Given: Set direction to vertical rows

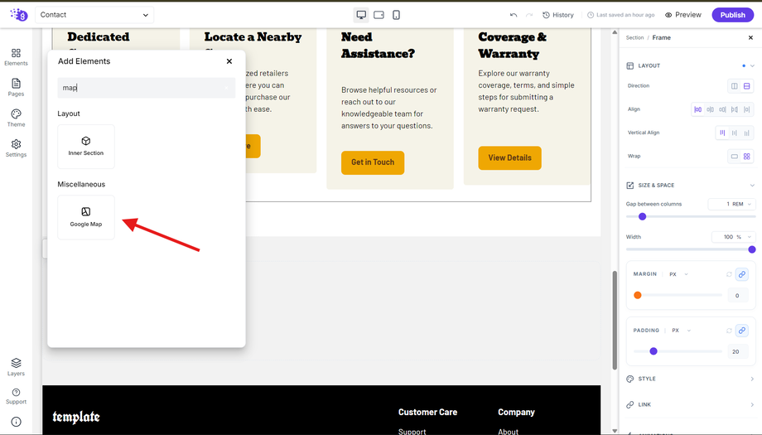Looking at the screenshot, I should [x=747, y=86].
